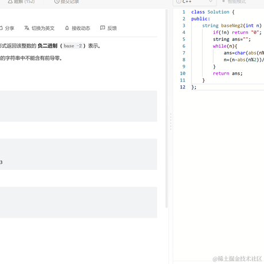This screenshot has width=264, height=264.
Task: Click the 'base -2' inline code text
Action: coord(73,46)
